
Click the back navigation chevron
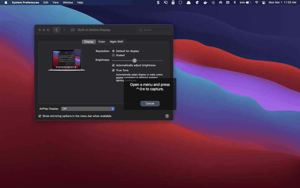(56, 30)
